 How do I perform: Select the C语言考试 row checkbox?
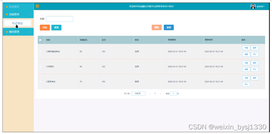[x=40, y=82]
